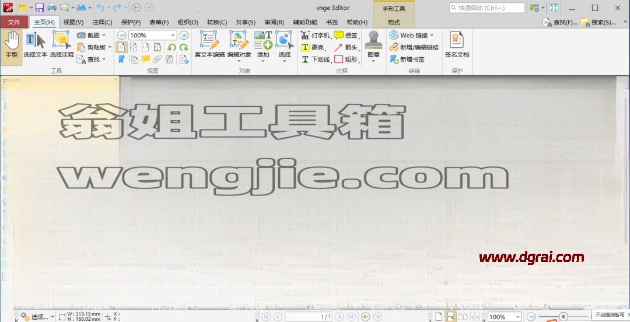Click the Web Links (Web 链接) button
Image resolution: width=630 pixels, height=322 pixels.
411,36
